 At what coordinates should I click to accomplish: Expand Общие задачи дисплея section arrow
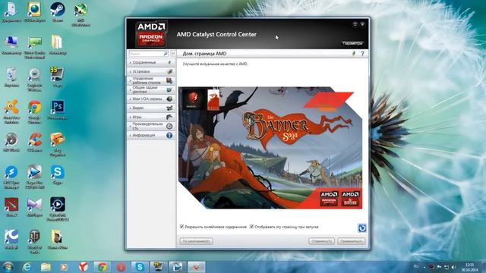tap(130, 89)
